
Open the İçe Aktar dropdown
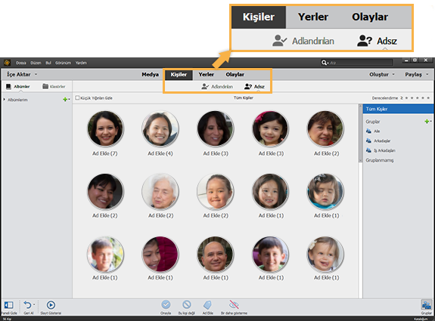point(22,75)
